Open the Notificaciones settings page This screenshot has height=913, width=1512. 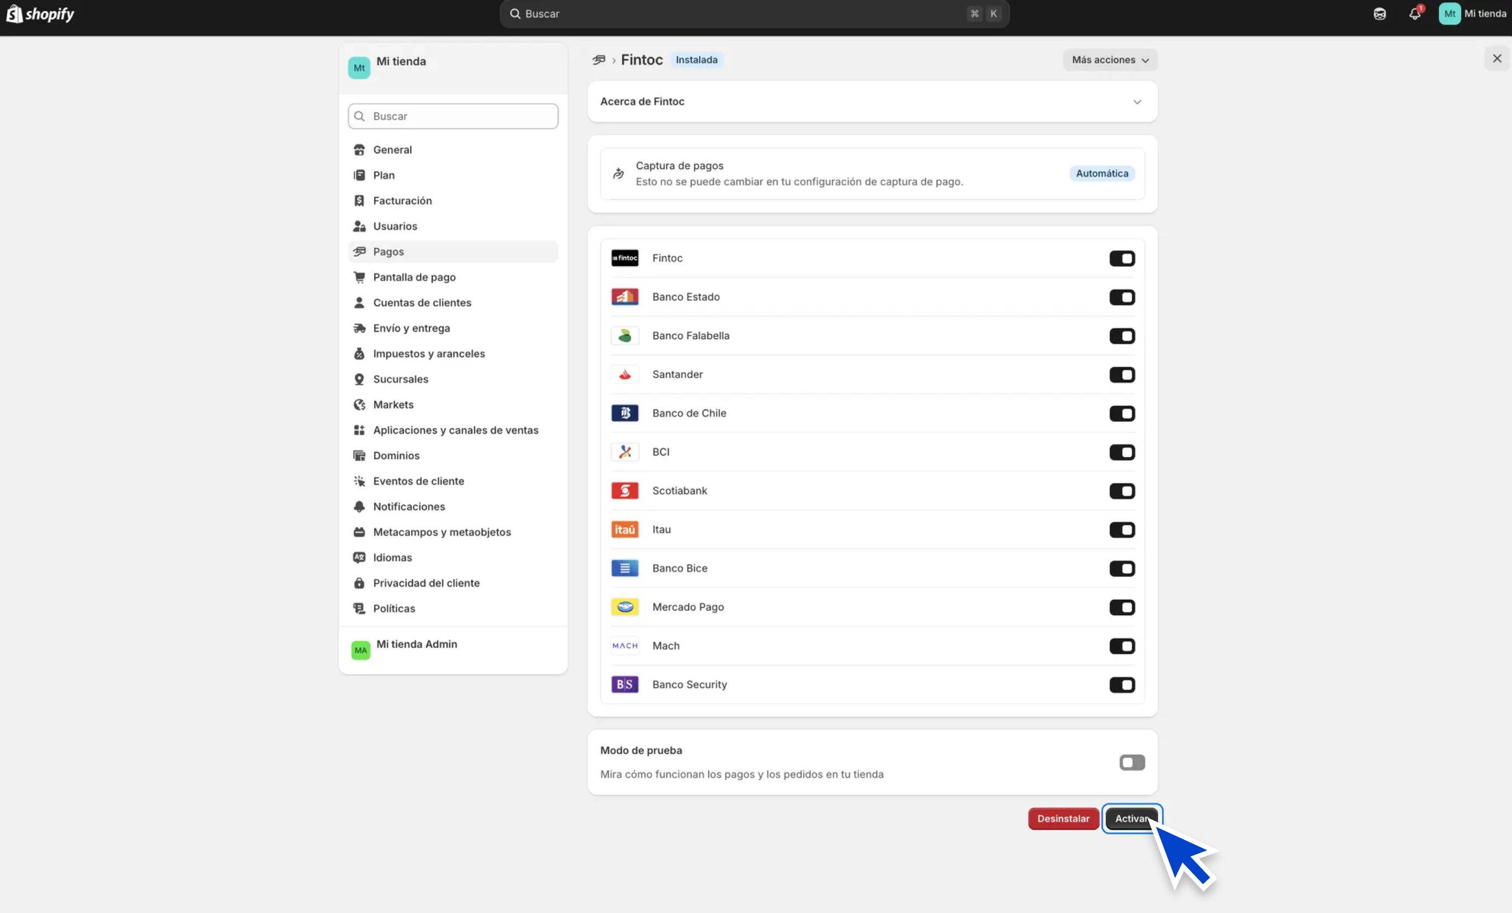coord(409,506)
